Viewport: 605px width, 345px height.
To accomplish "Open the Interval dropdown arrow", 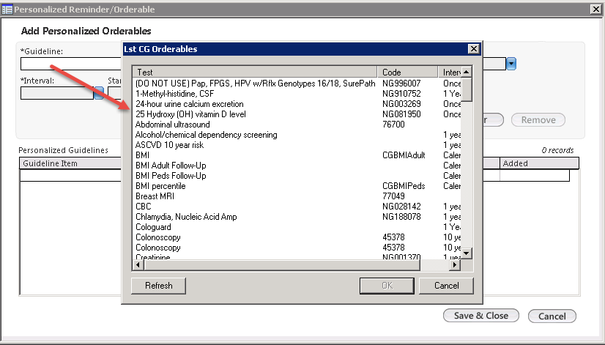I will 99,93.
